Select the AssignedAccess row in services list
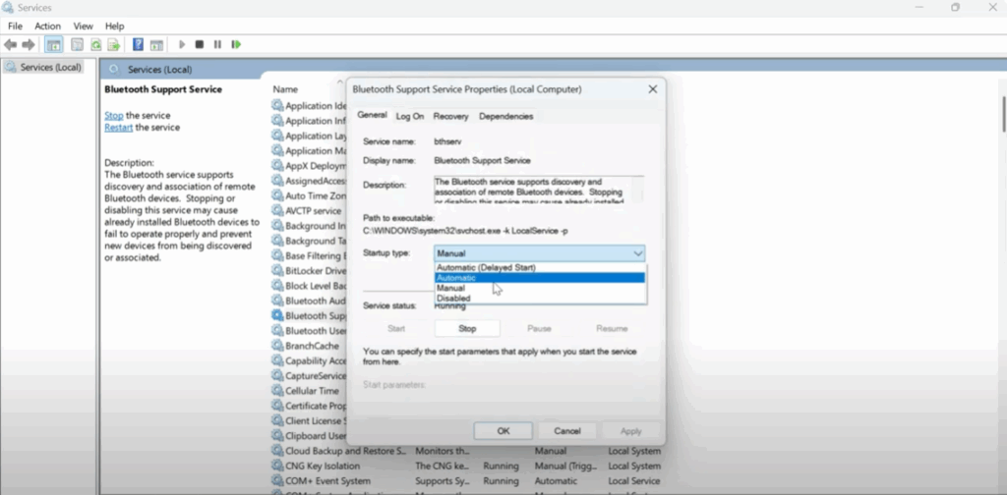Screen dimensions: 1007x495 coord(308,181)
